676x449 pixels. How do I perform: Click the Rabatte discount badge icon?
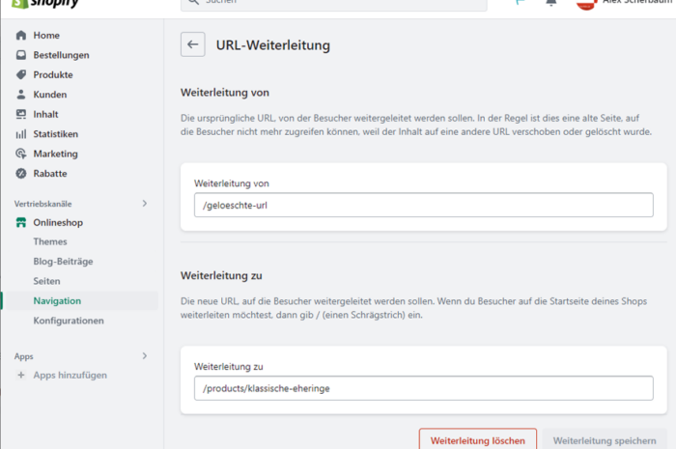click(x=21, y=174)
